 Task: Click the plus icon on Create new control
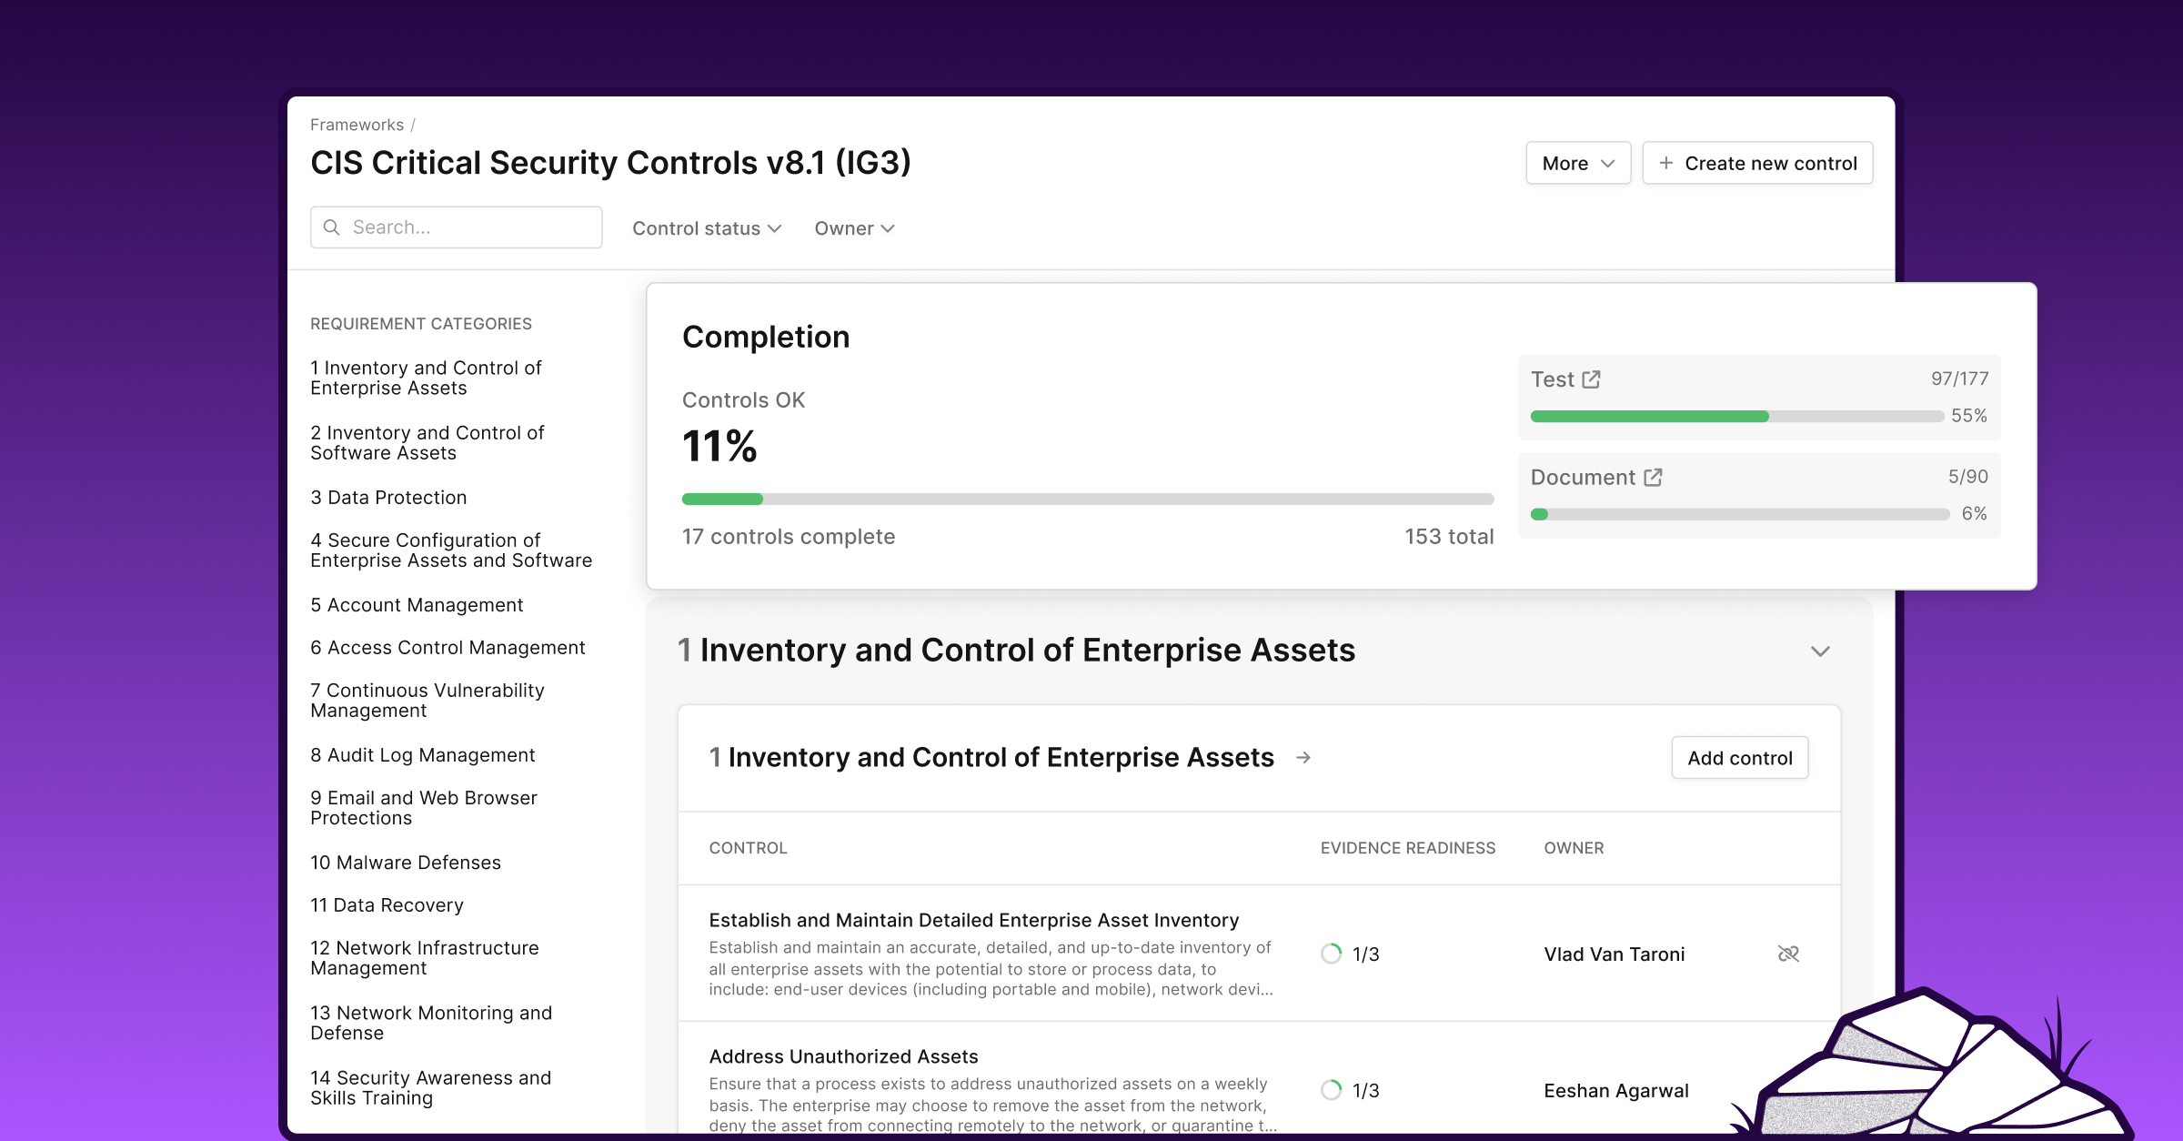pos(1665,163)
